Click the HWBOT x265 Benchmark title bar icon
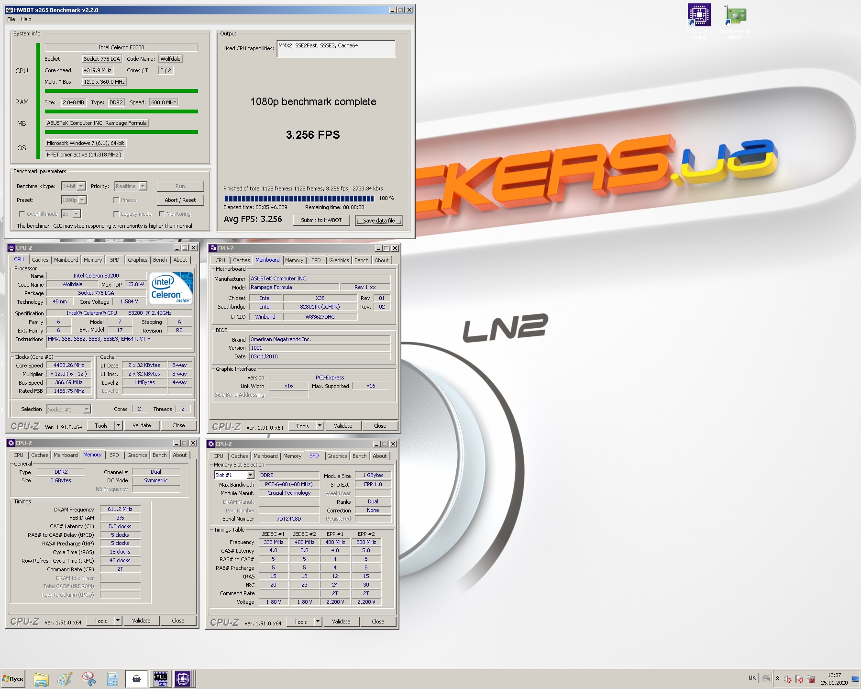This screenshot has height=689, width=861. [9, 10]
